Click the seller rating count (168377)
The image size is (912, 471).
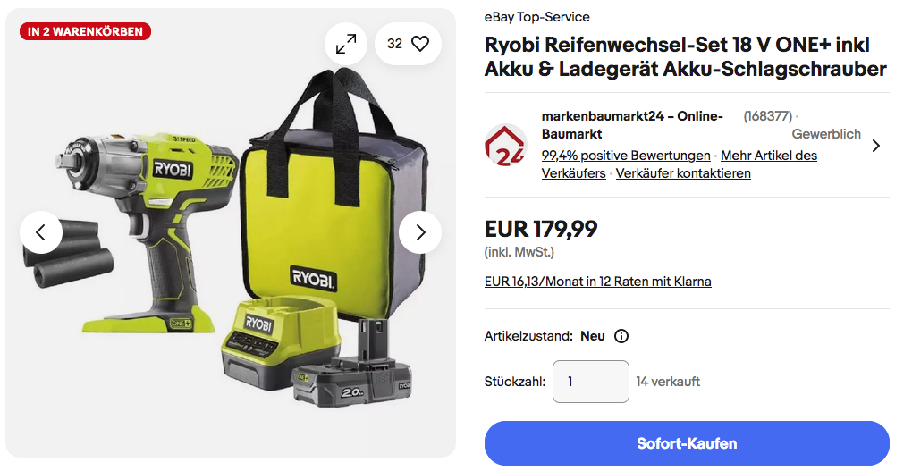tap(768, 116)
